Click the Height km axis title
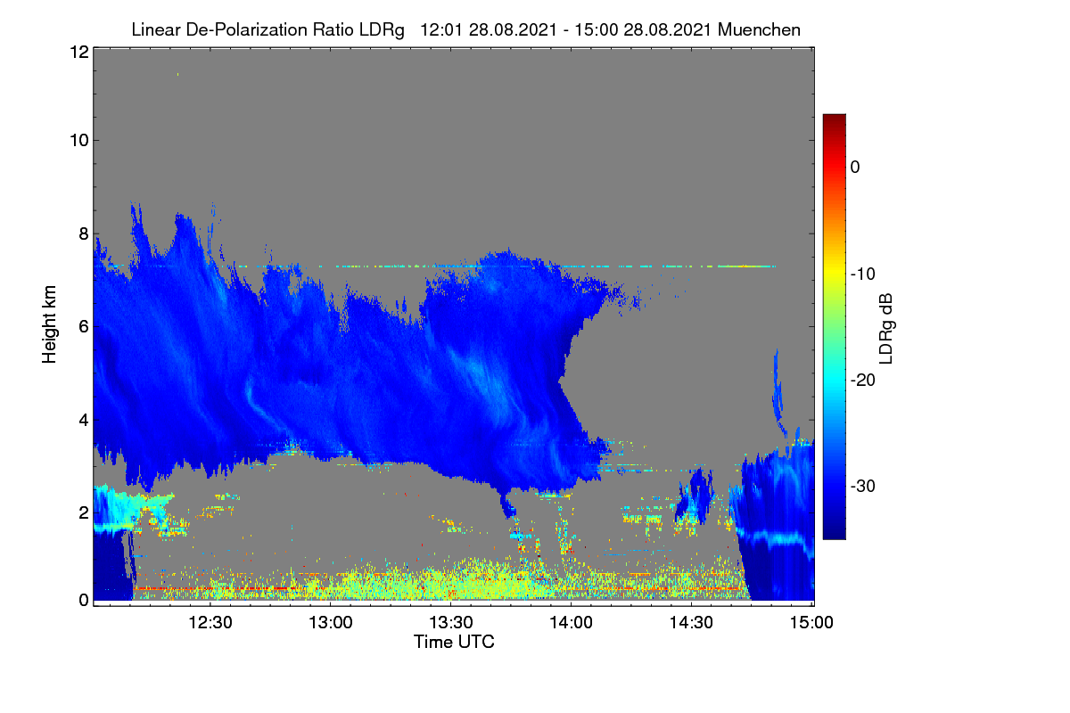 [x=50, y=326]
